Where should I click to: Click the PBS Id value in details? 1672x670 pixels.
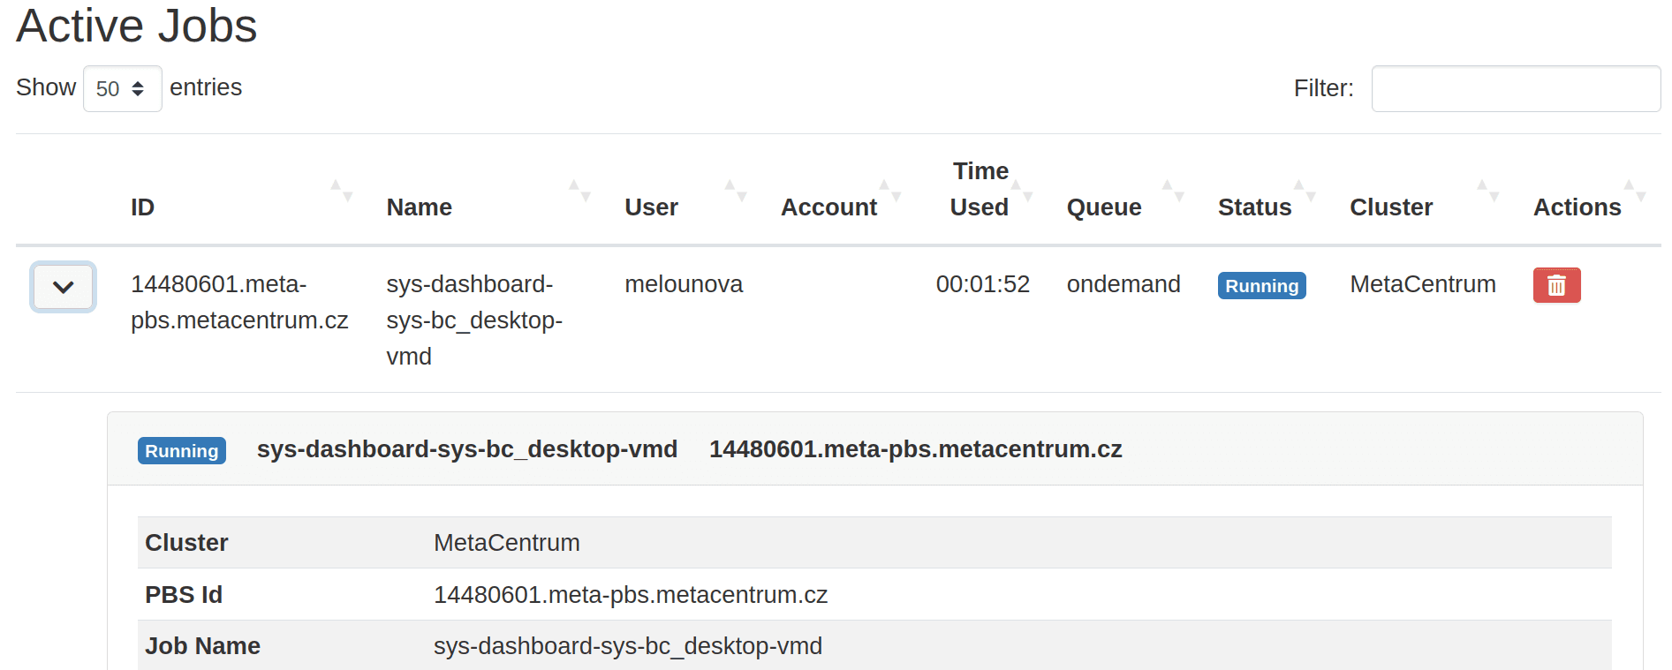[630, 595]
